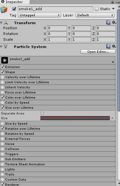Screen dimensions: 120x186
Task: Disable the smoke1_add active checkbox
Action: click(x=14, y=9)
